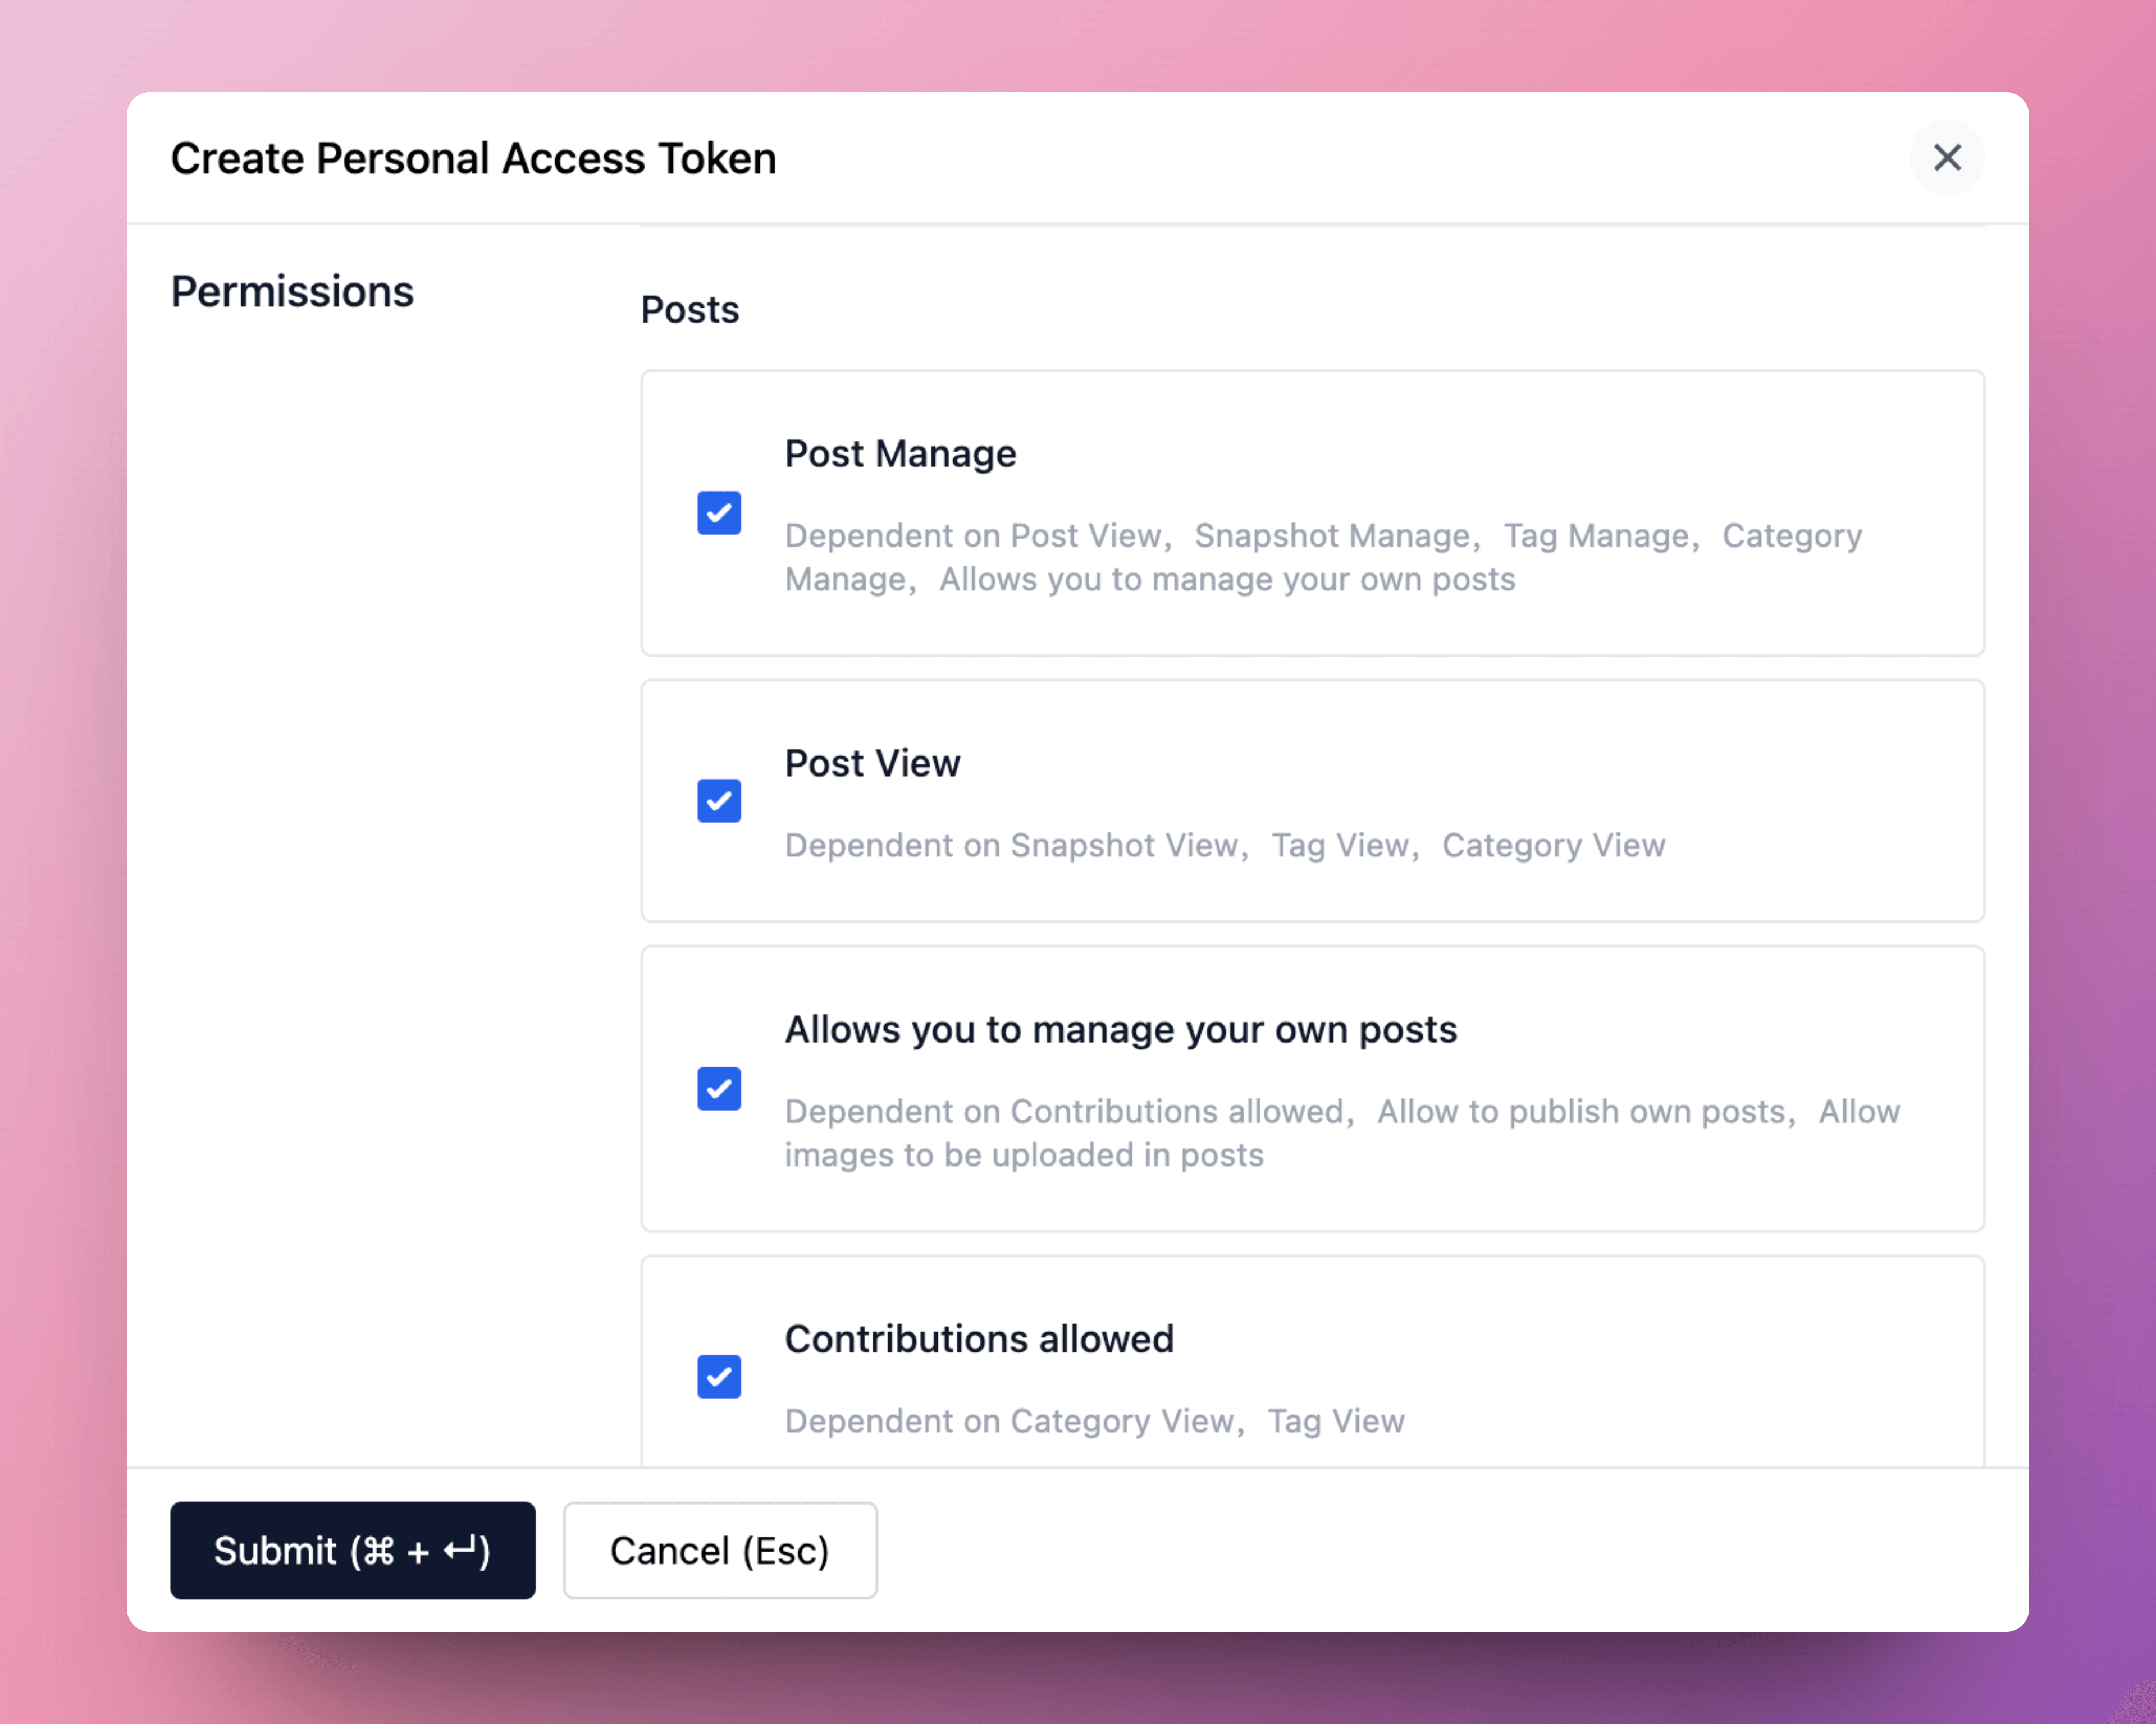Click the 'Allows you to manage your own posts' title
The image size is (2156, 1724).
(x=1120, y=1029)
